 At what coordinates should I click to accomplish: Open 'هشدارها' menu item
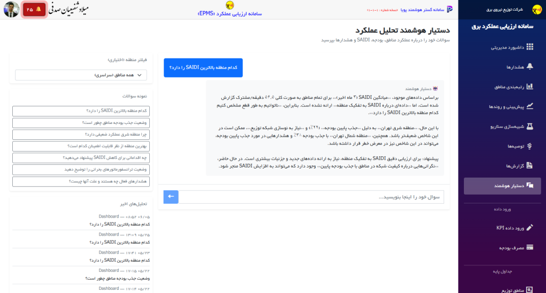502,66
